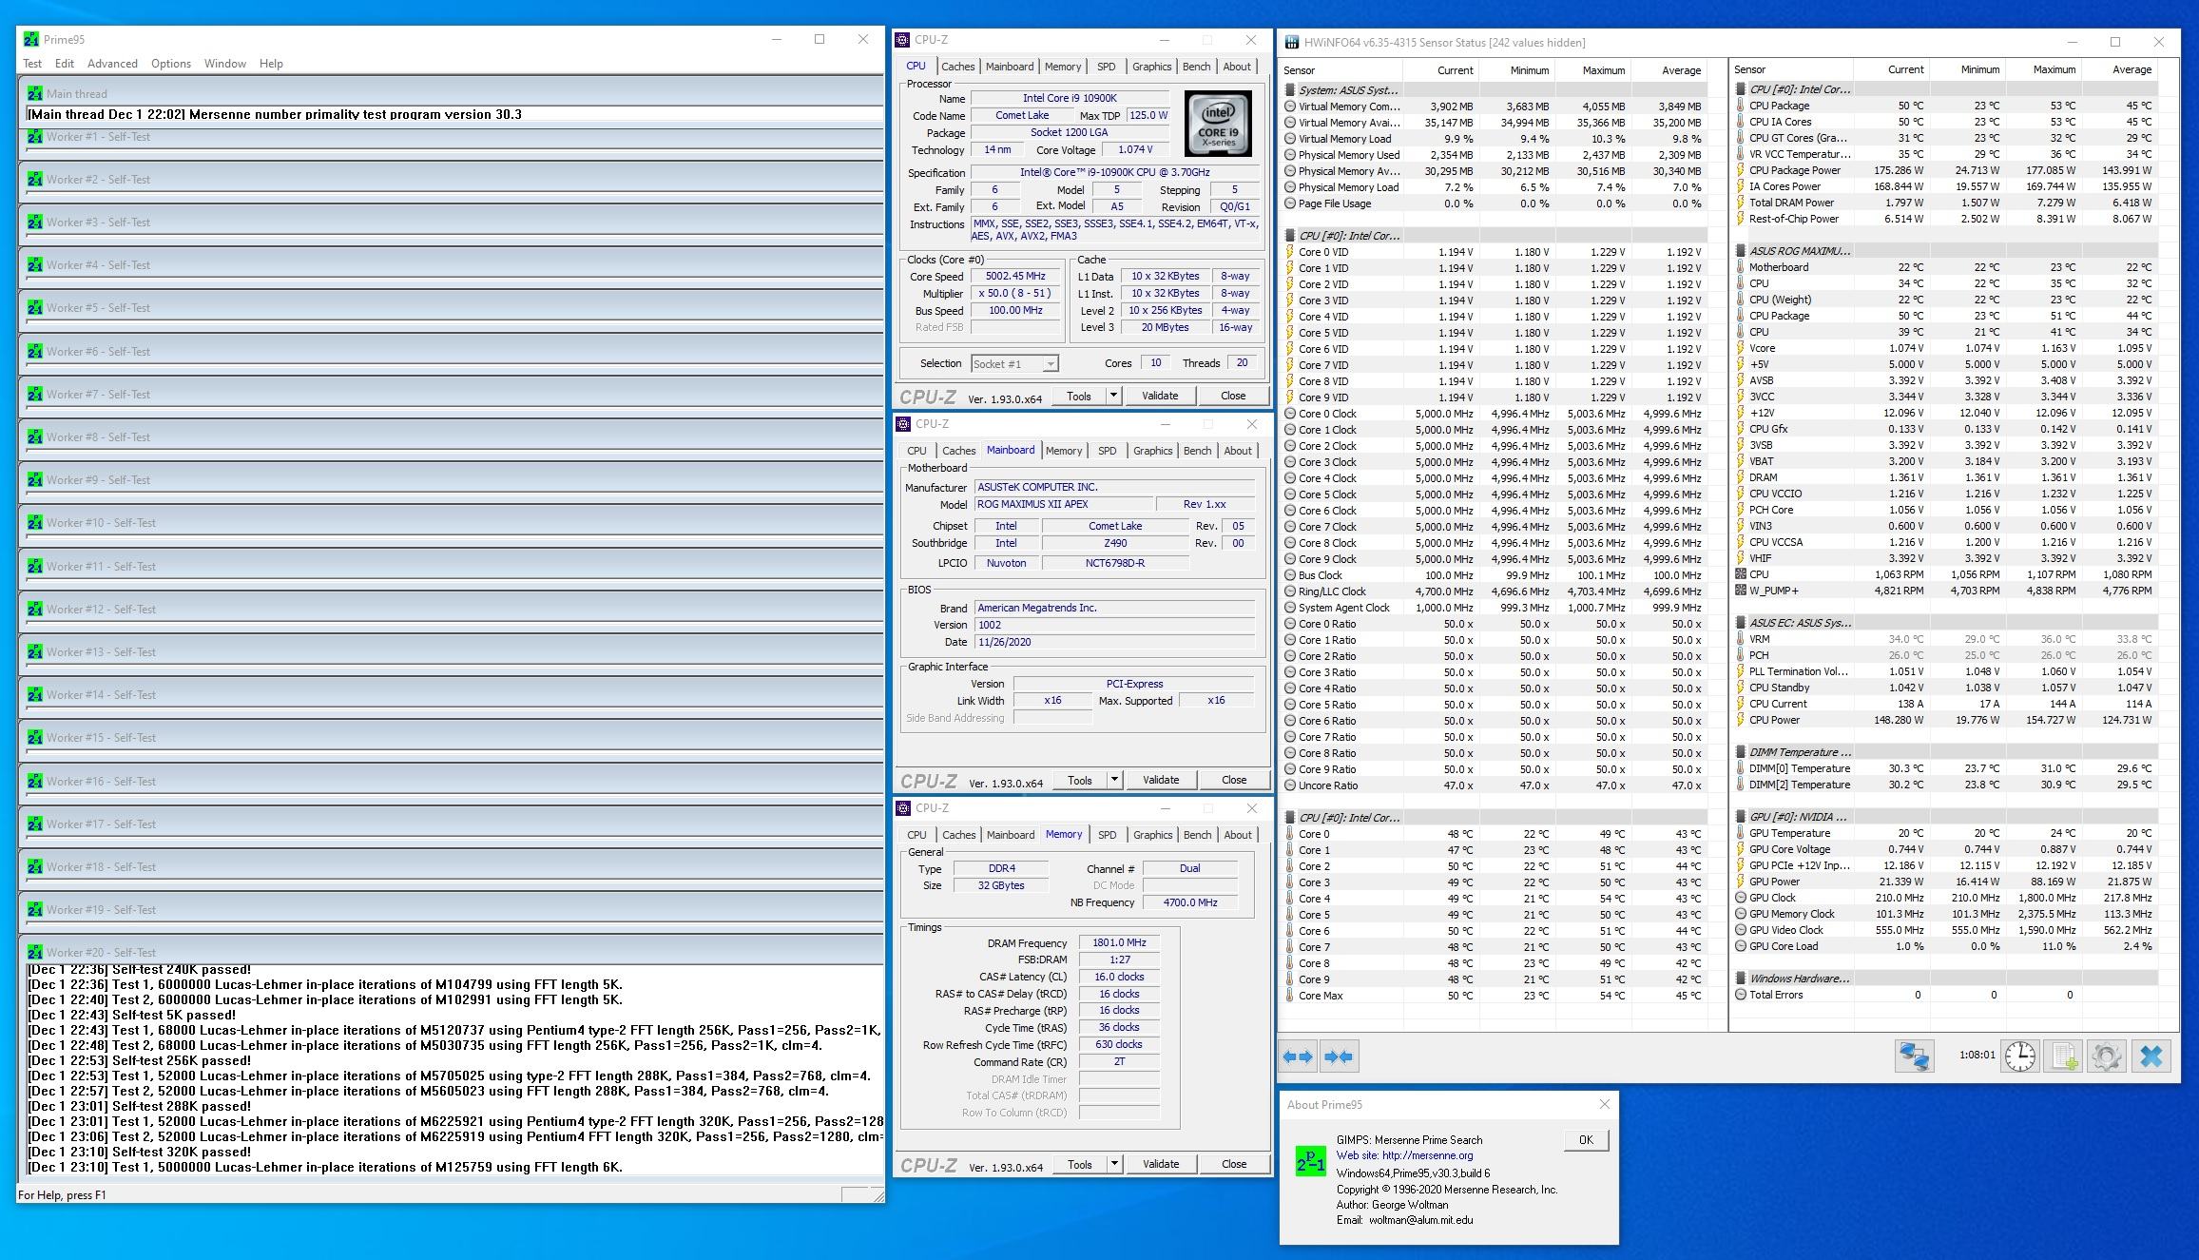Start logging with the sheet-plus icon
Viewport: 2199px width, 1260px height.
click(x=2064, y=1056)
